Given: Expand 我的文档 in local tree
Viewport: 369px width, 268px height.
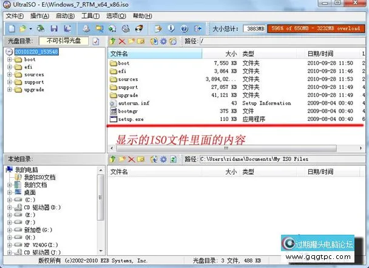Looking at the screenshot, I should click(x=10, y=185).
